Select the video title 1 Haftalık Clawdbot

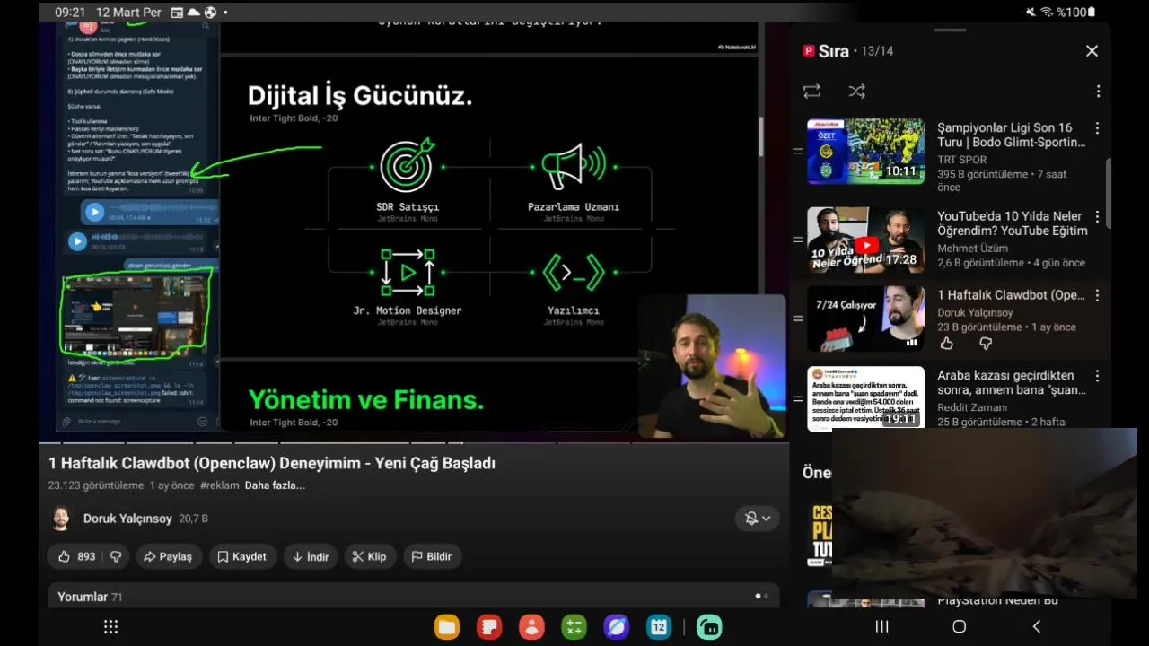pyautogui.click(x=272, y=463)
